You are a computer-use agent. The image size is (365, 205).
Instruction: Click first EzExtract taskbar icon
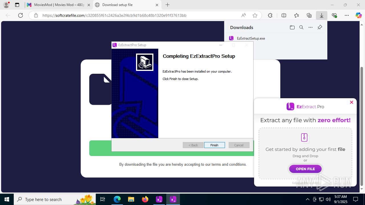click(159, 199)
